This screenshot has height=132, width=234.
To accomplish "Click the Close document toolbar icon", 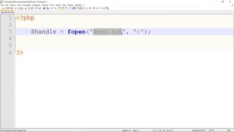I will 15,8.
